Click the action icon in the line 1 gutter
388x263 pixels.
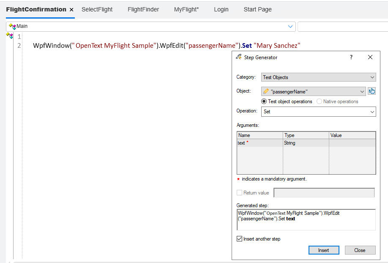pos(10,36)
